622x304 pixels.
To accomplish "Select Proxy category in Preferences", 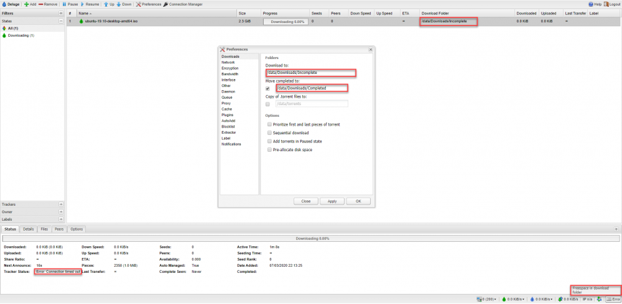I will (x=239, y=103).
